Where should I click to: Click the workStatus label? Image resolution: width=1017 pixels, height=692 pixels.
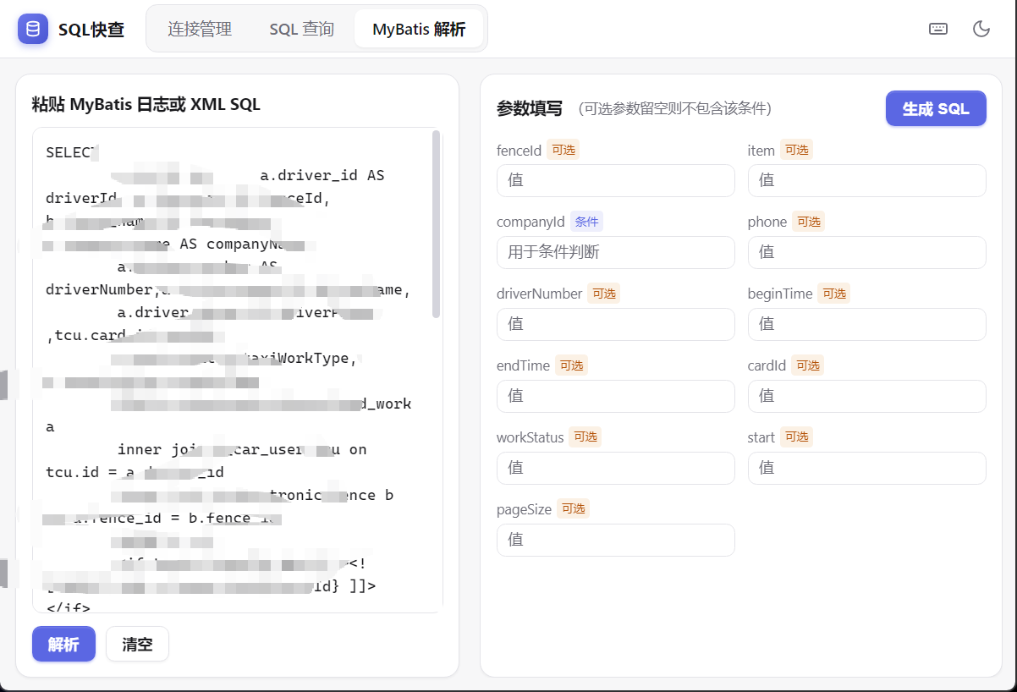tap(530, 437)
